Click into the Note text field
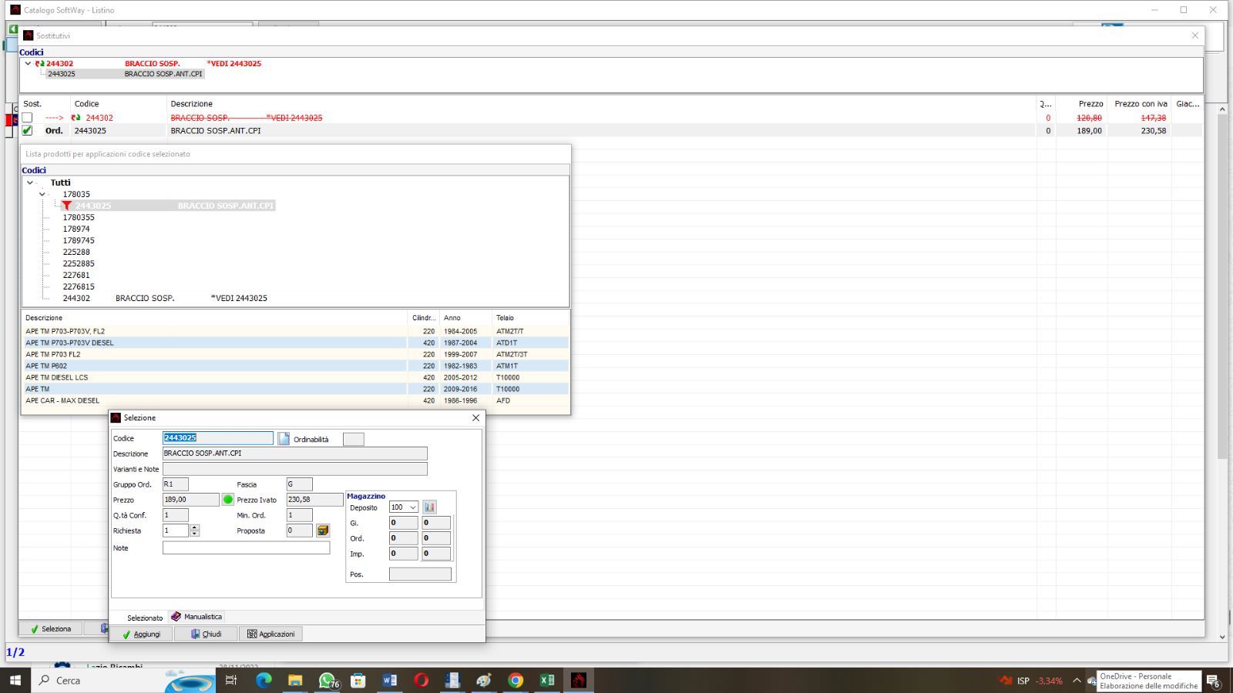The height and width of the screenshot is (693, 1233). [246, 547]
